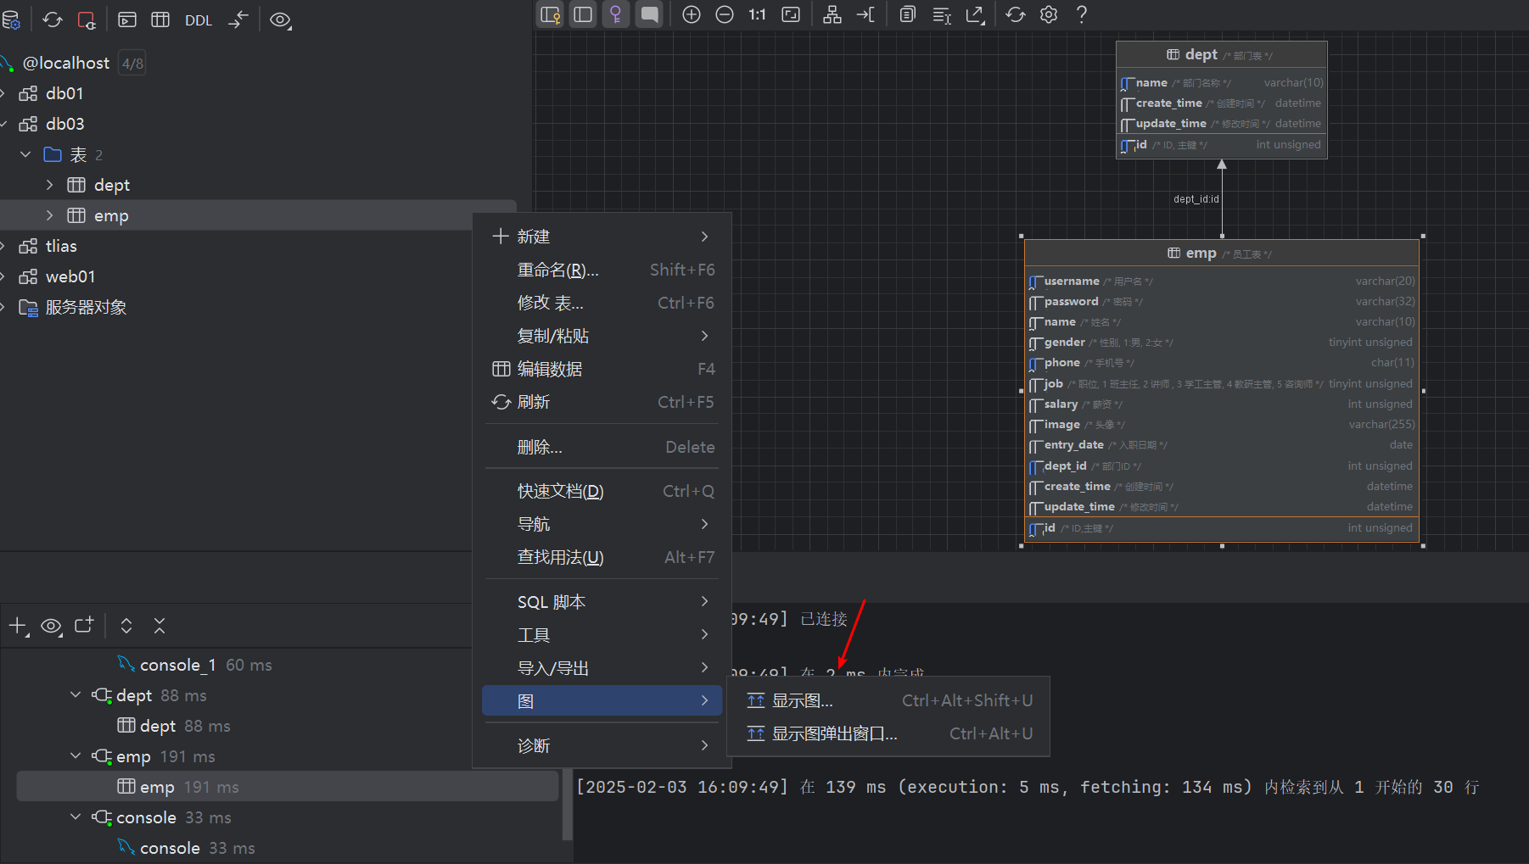Select the dept_id row in emp diagram
Screen dimensions: 1529x864
click(1221, 465)
